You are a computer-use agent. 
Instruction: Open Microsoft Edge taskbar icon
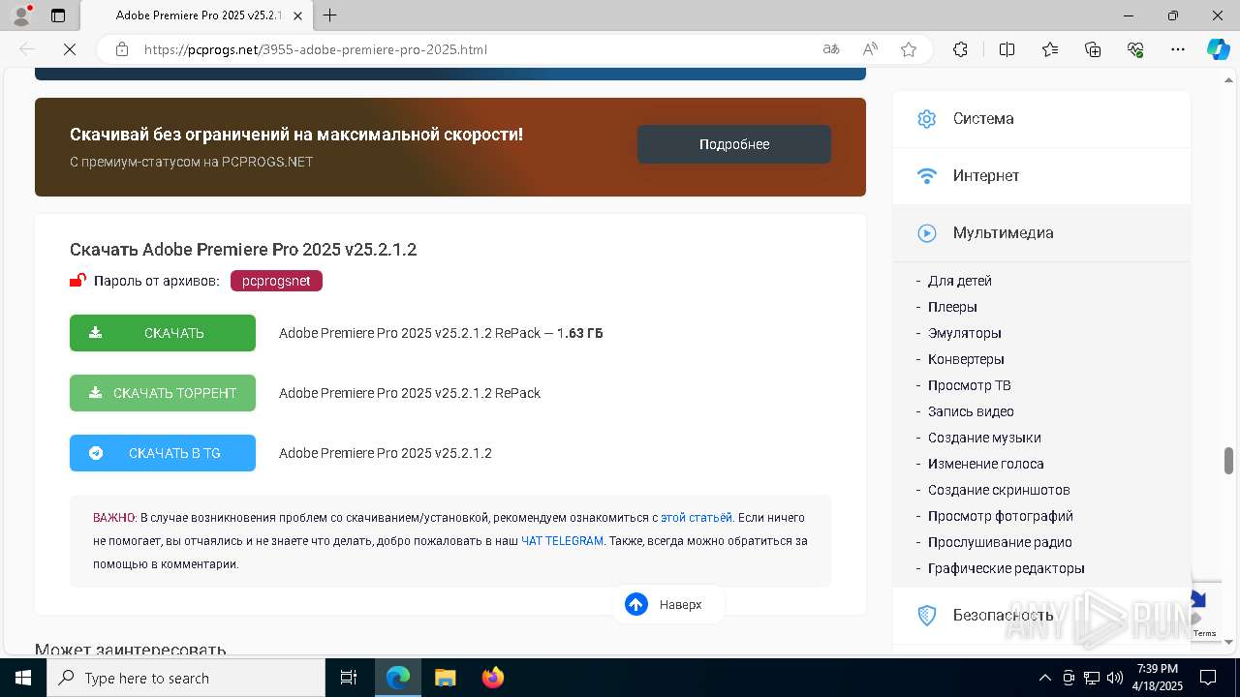(398, 678)
